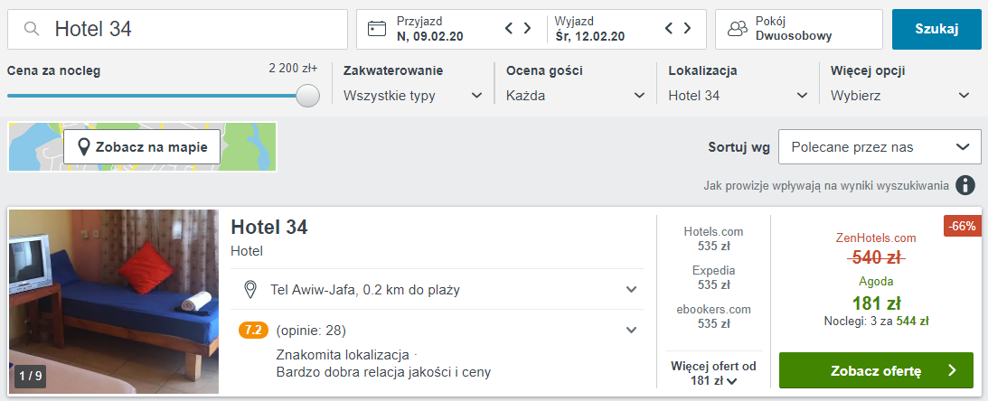Open the Zakwaterowanie type dropdown
Image resolution: width=988 pixels, height=401 pixels.
pyautogui.click(x=413, y=95)
